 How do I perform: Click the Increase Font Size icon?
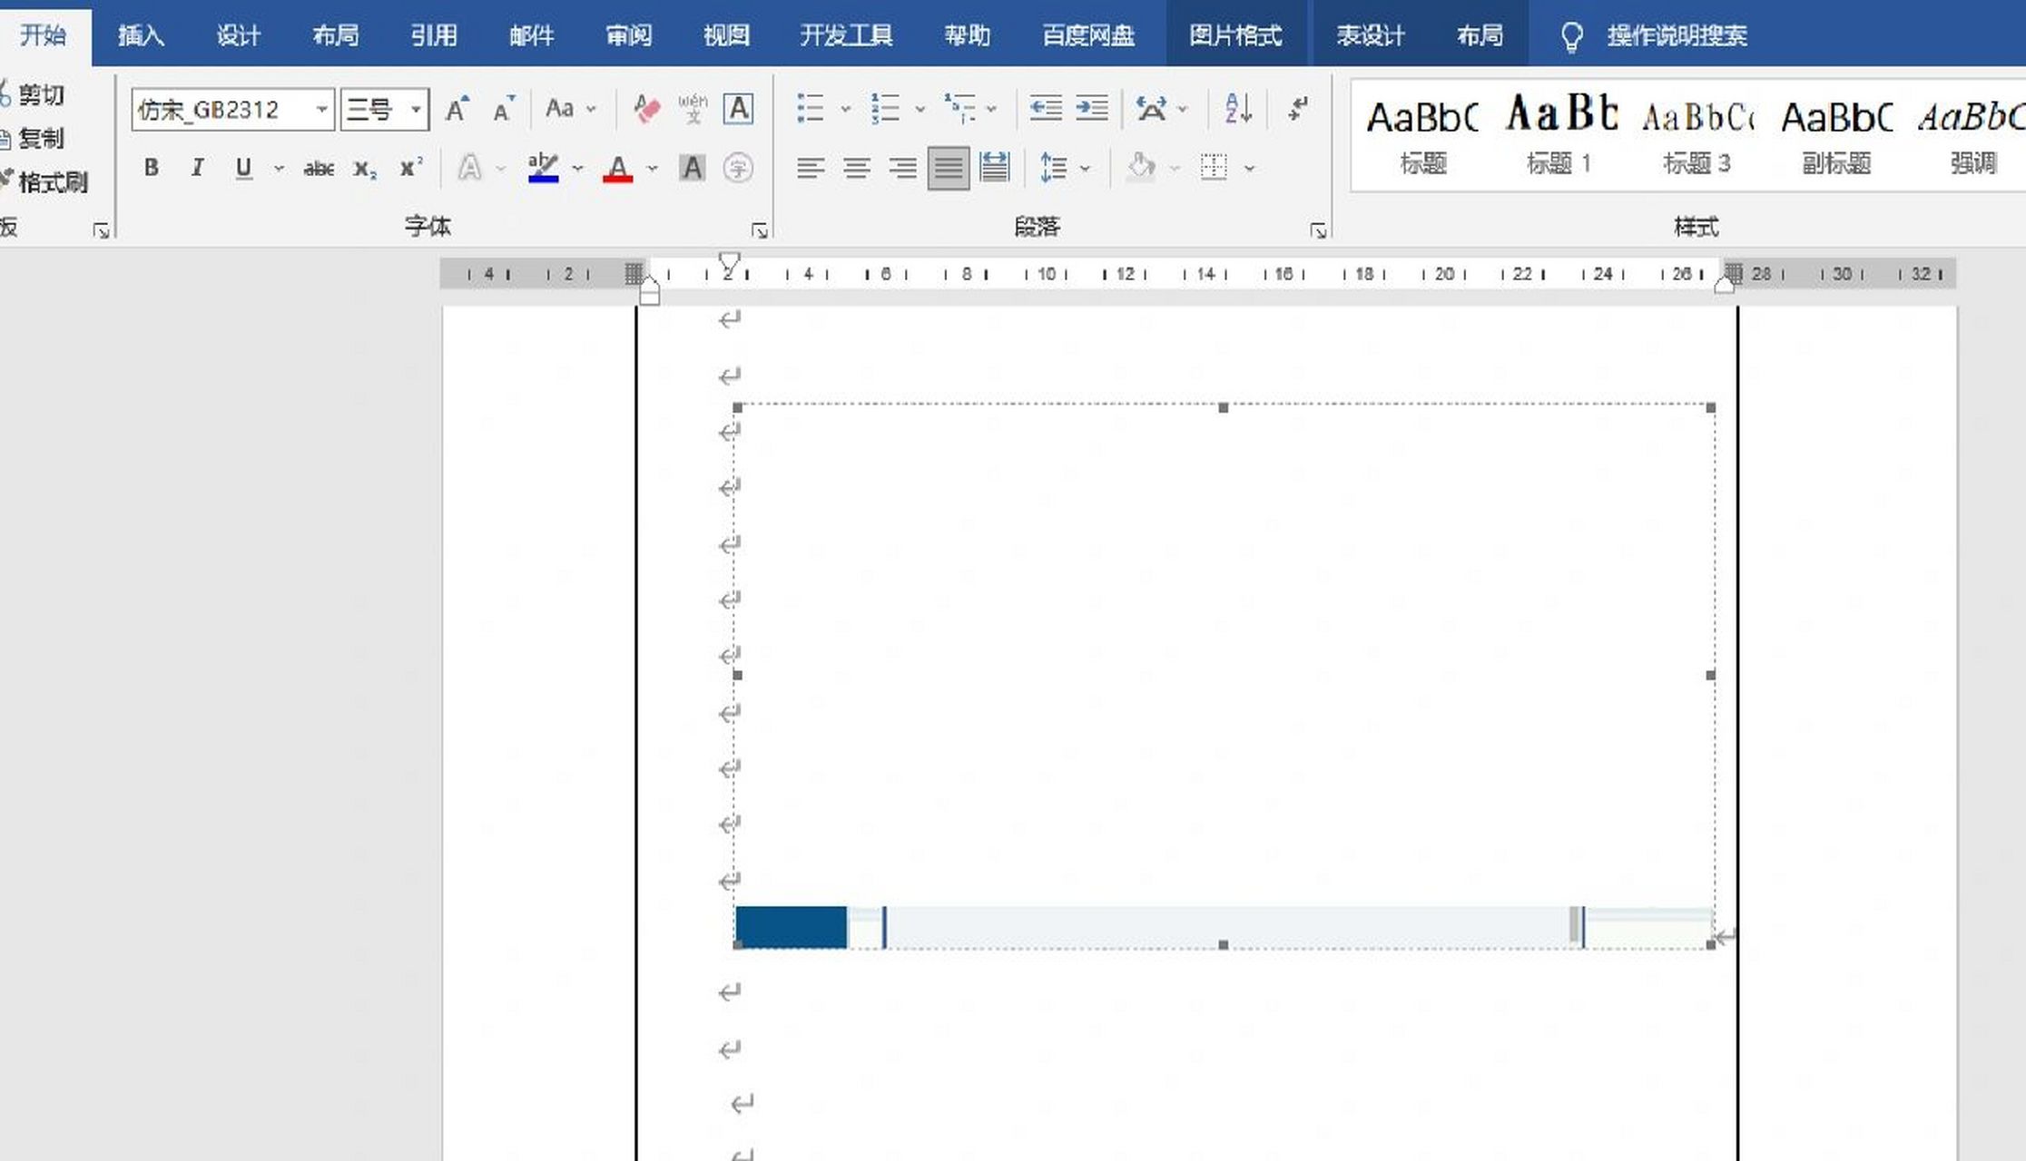[x=457, y=110]
